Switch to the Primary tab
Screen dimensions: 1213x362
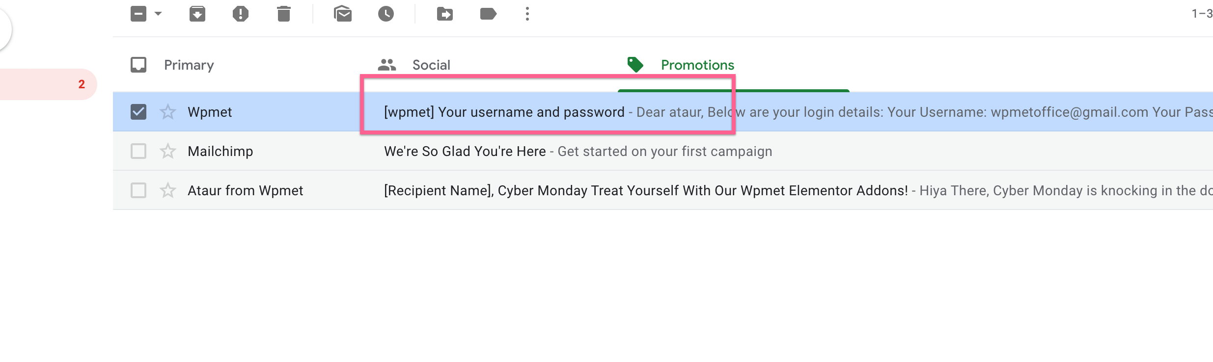click(x=189, y=65)
